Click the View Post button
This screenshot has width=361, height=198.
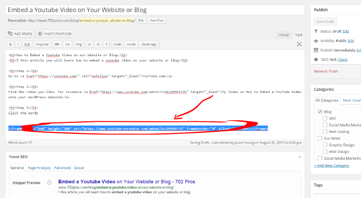(x=156, y=20)
